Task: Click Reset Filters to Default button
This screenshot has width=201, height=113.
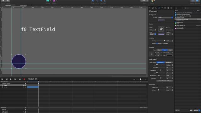Action: click(165, 81)
